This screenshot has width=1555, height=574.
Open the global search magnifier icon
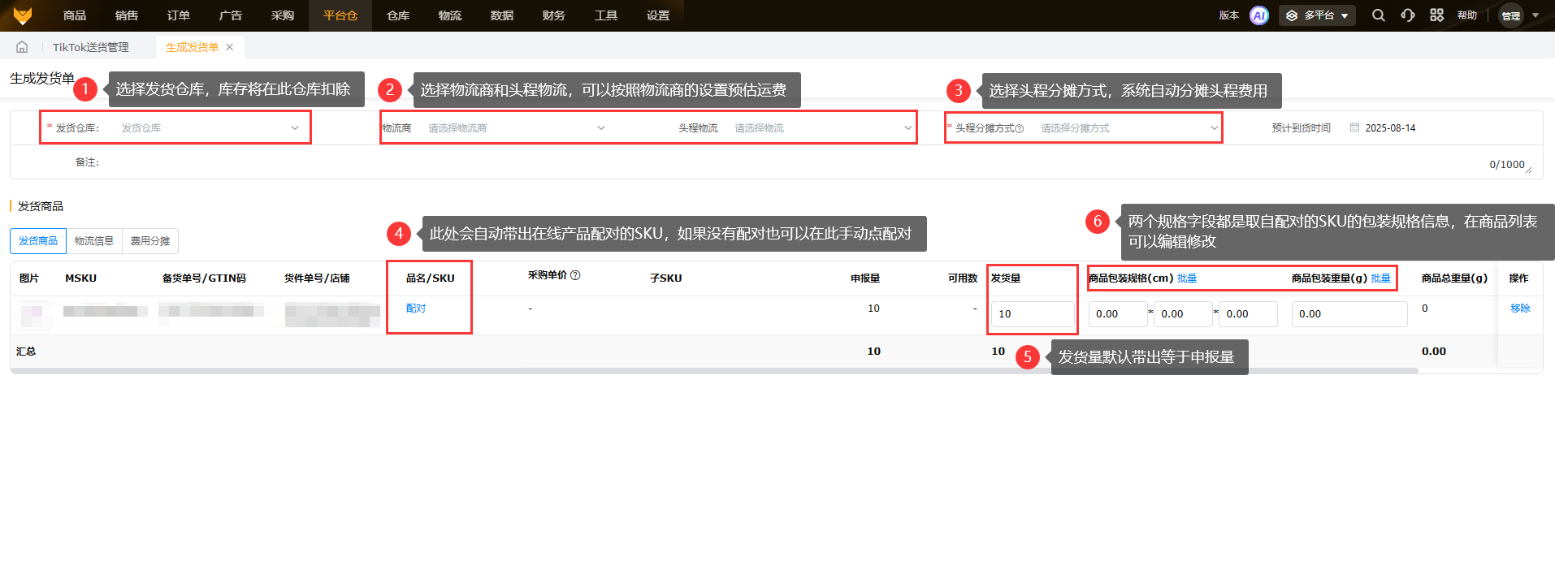point(1379,15)
